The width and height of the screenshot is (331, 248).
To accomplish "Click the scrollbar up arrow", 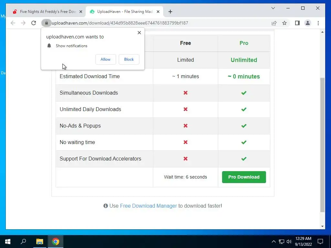I will 322,32.
